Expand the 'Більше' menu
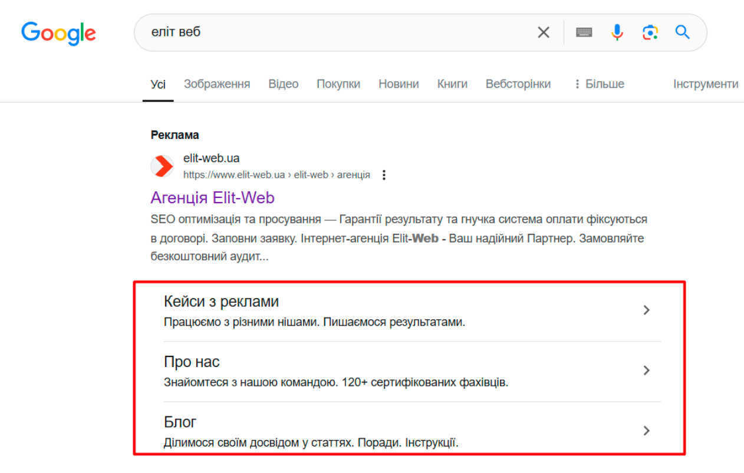The image size is (744, 473). tap(599, 84)
